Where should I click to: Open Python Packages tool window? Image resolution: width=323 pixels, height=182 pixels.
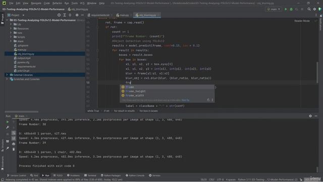pos(111,175)
